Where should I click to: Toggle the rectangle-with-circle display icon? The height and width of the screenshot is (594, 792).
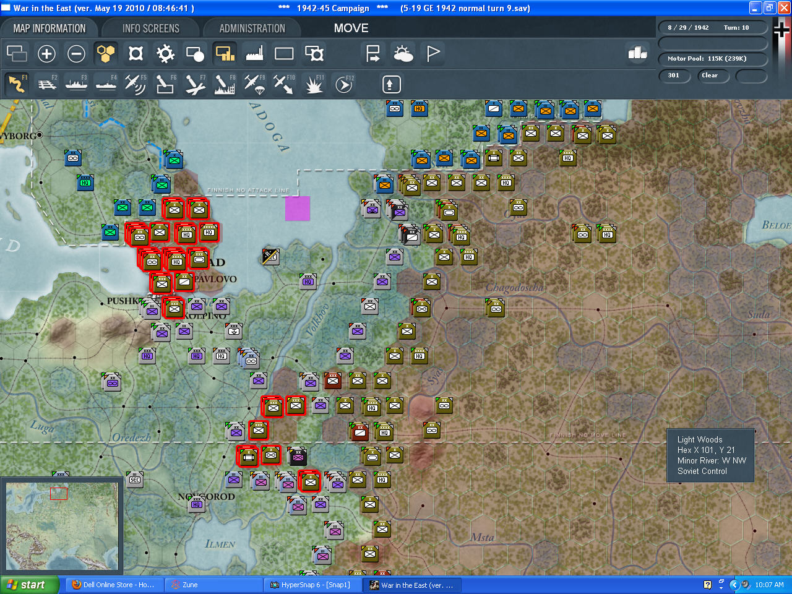[195, 54]
